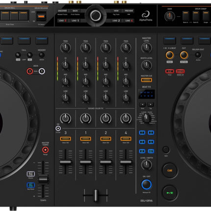Click the right deck Play/Pause button
This screenshot has height=211, width=211.
pos(170,193)
